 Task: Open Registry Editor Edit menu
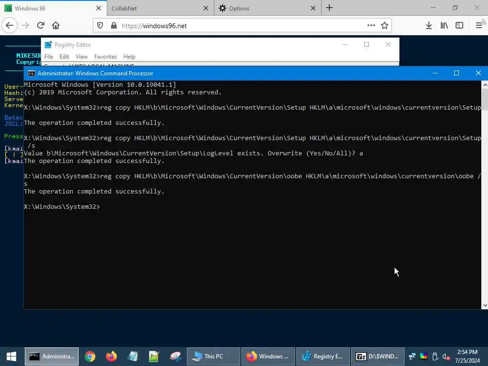(64, 57)
